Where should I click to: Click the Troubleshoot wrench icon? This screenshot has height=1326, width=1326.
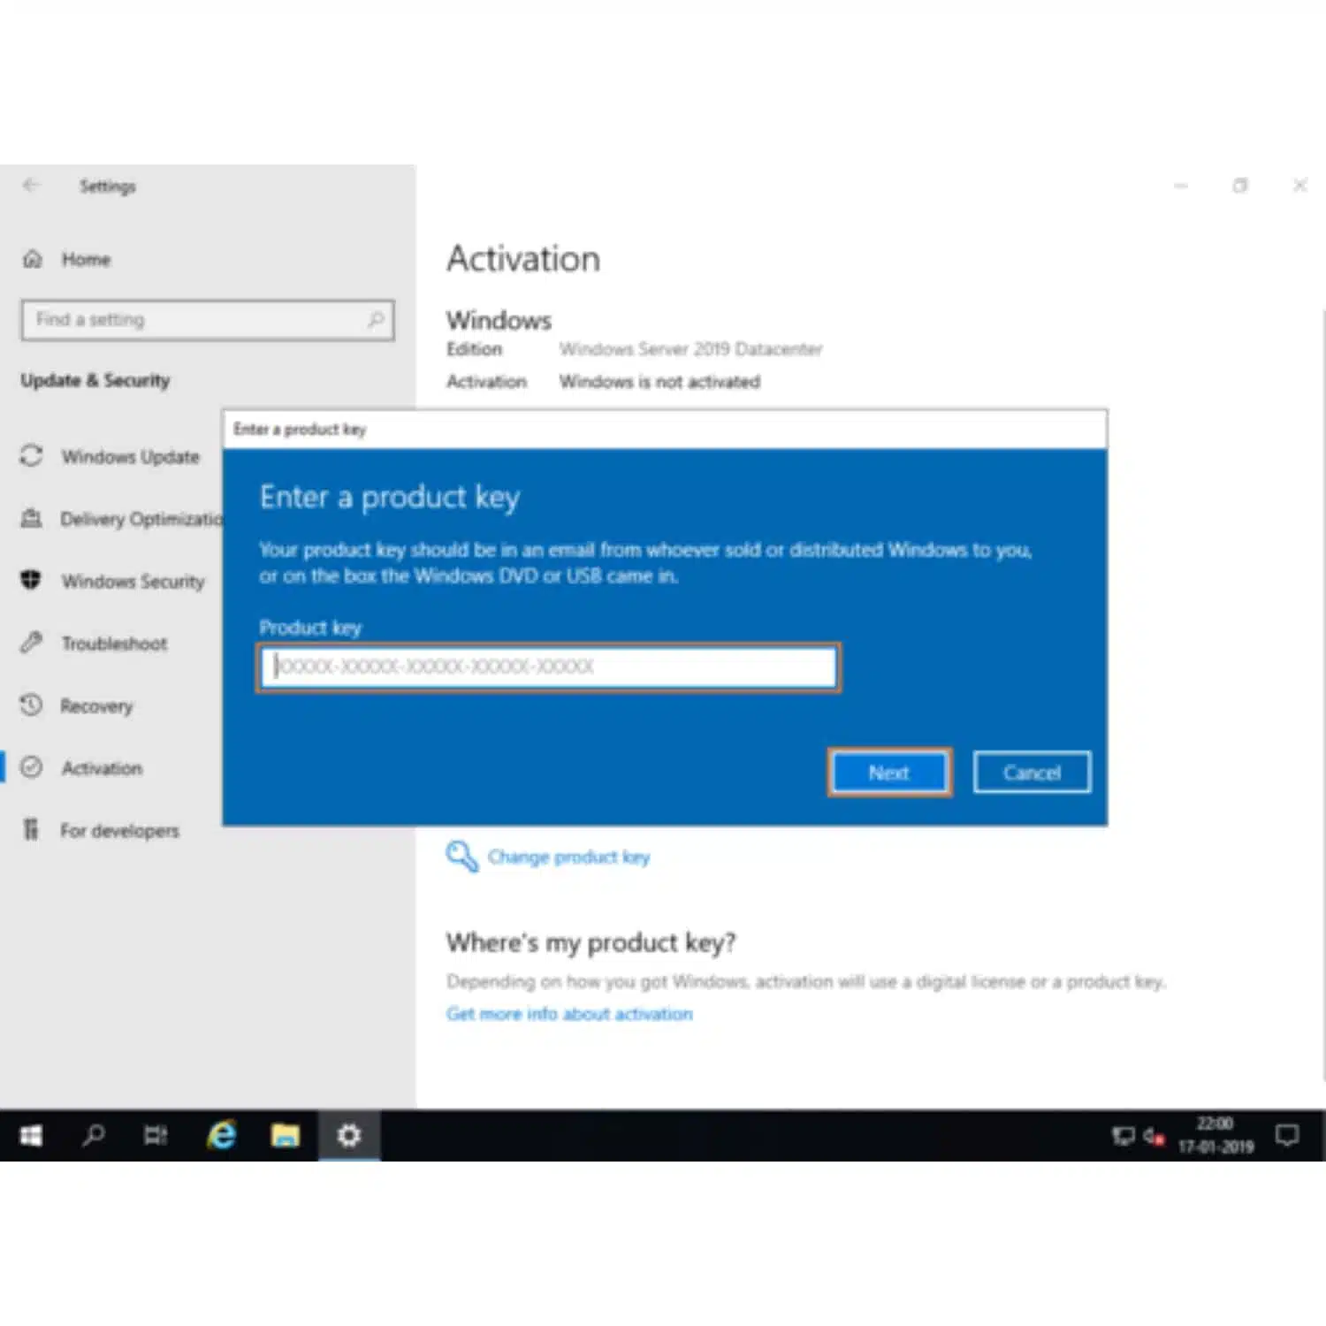click(32, 643)
